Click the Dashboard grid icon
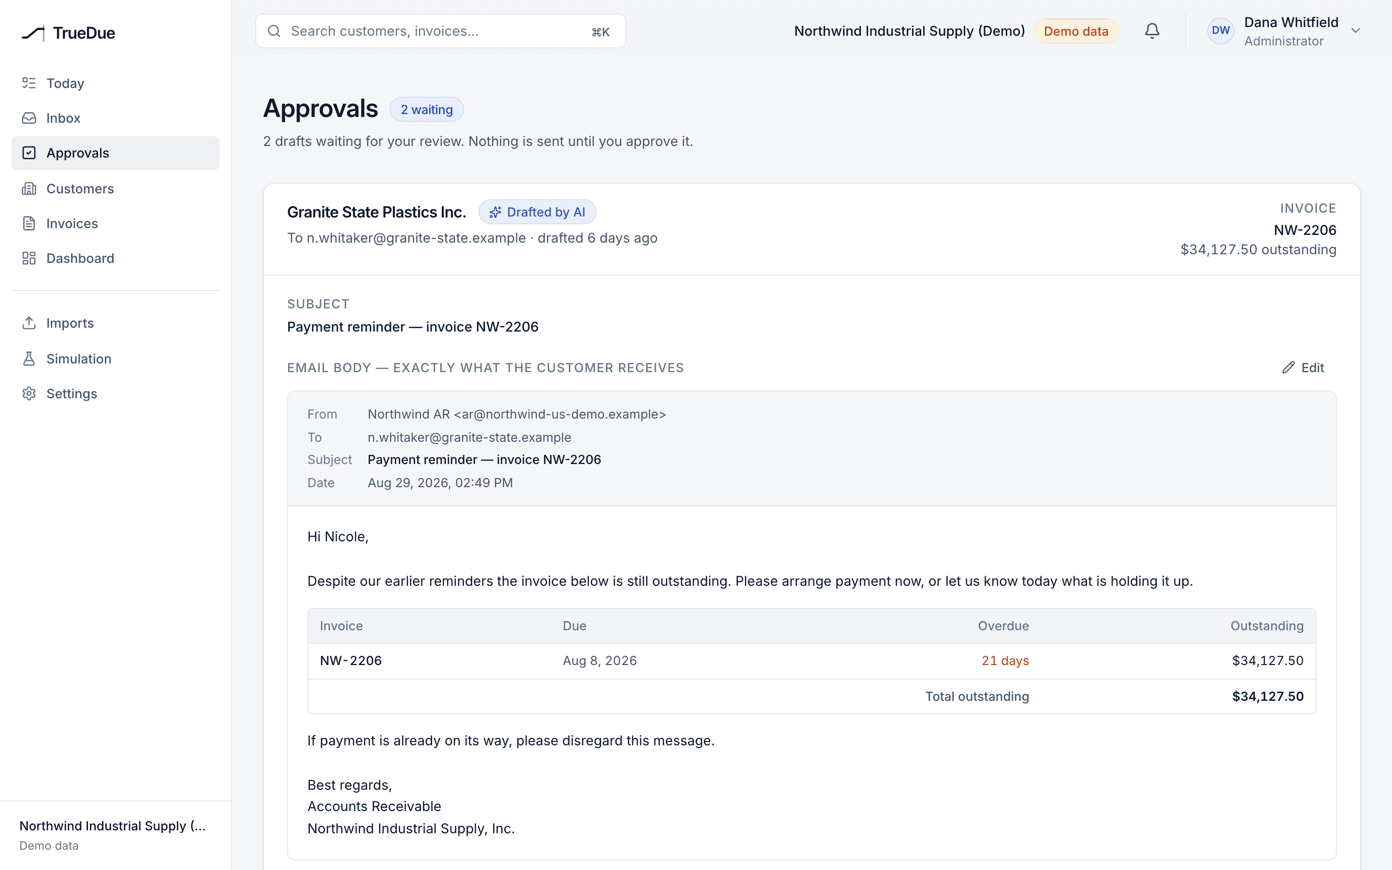This screenshot has width=1392, height=870. click(29, 259)
